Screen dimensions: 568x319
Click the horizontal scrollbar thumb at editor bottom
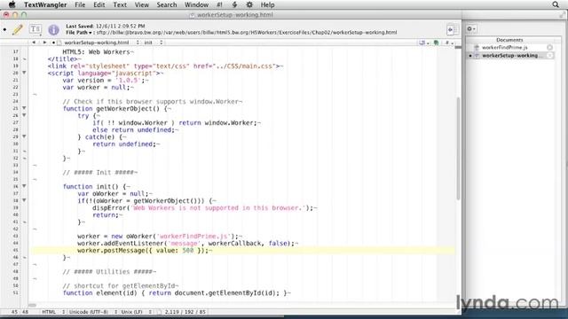click(32, 305)
